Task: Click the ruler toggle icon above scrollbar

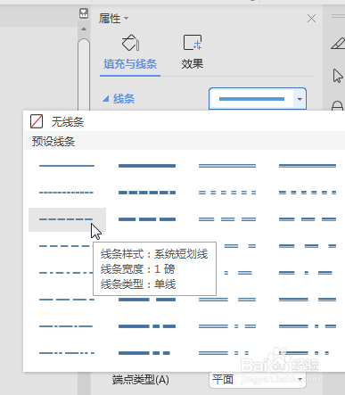Action: [84, 13]
